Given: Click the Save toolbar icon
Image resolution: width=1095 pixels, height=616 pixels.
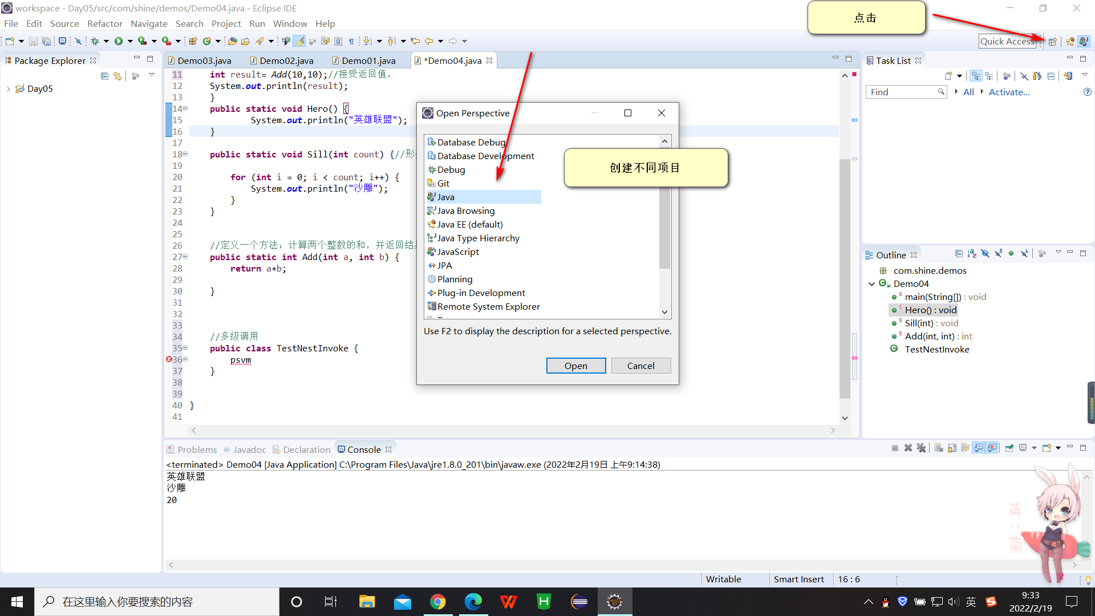Looking at the screenshot, I should (x=33, y=41).
